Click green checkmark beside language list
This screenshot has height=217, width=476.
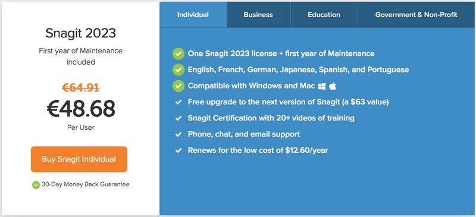click(x=178, y=70)
